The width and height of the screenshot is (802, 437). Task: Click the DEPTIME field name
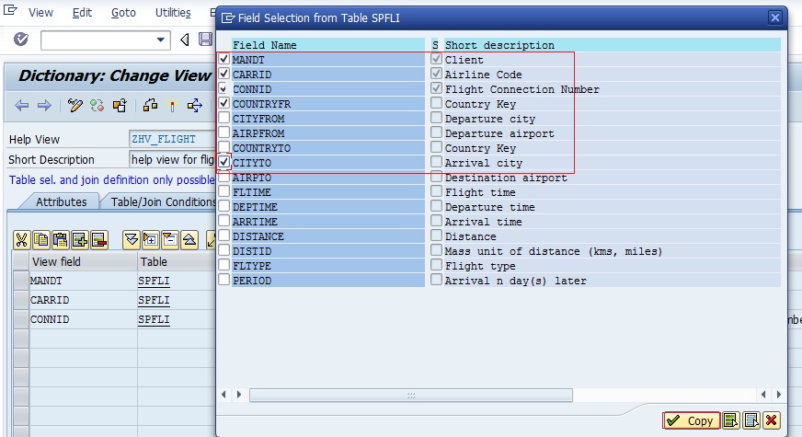click(x=255, y=207)
